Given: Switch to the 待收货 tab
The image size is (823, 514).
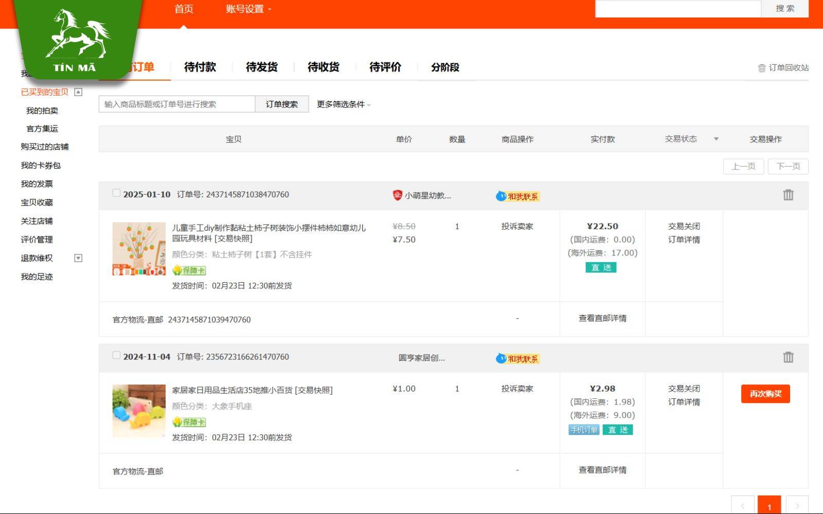Looking at the screenshot, I should (324, 67).
